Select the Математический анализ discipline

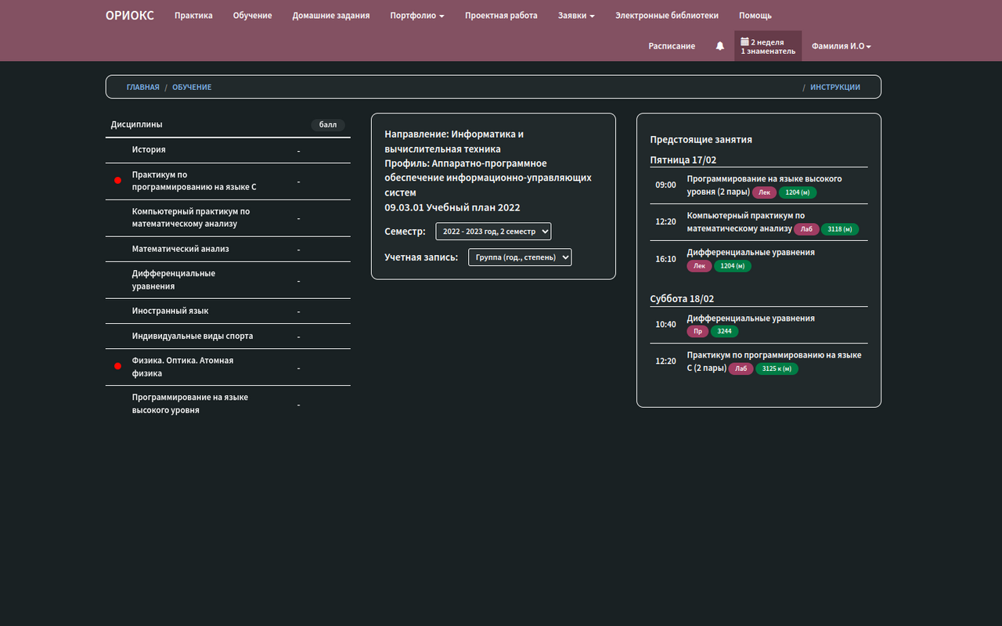click(228, 250)
